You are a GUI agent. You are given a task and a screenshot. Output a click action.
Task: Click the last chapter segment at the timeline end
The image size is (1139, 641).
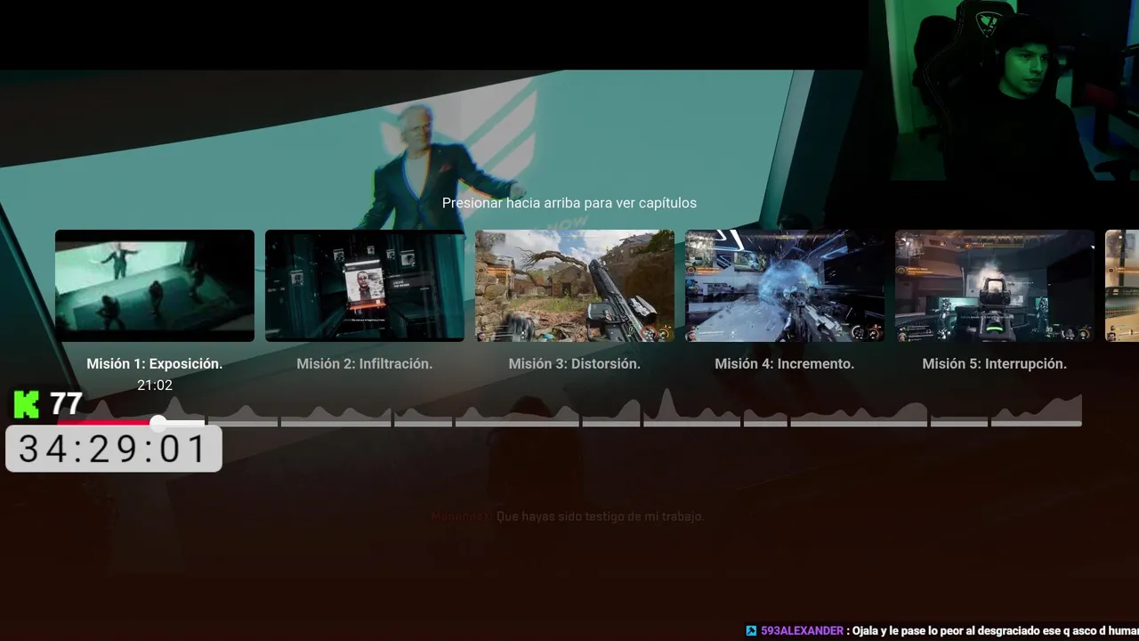pyautogui.click(x=1037, y=423)
